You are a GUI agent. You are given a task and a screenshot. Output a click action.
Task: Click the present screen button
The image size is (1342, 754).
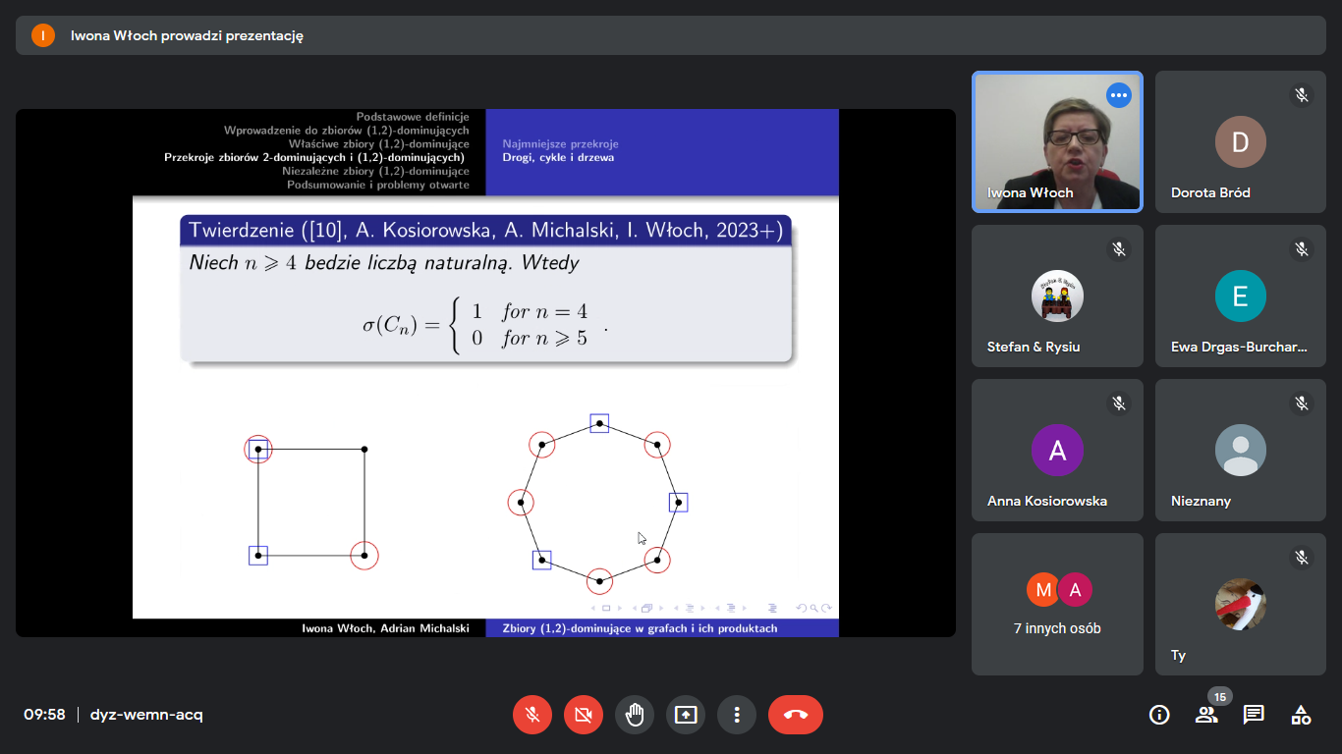[x=686, y=715]
